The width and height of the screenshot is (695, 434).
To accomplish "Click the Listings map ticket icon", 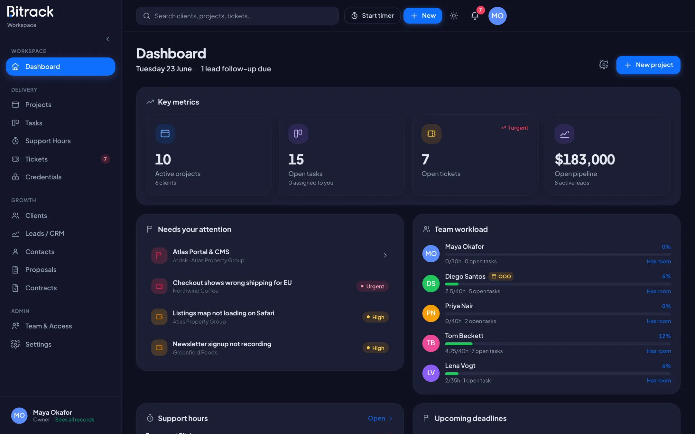I will click(159, 317).
